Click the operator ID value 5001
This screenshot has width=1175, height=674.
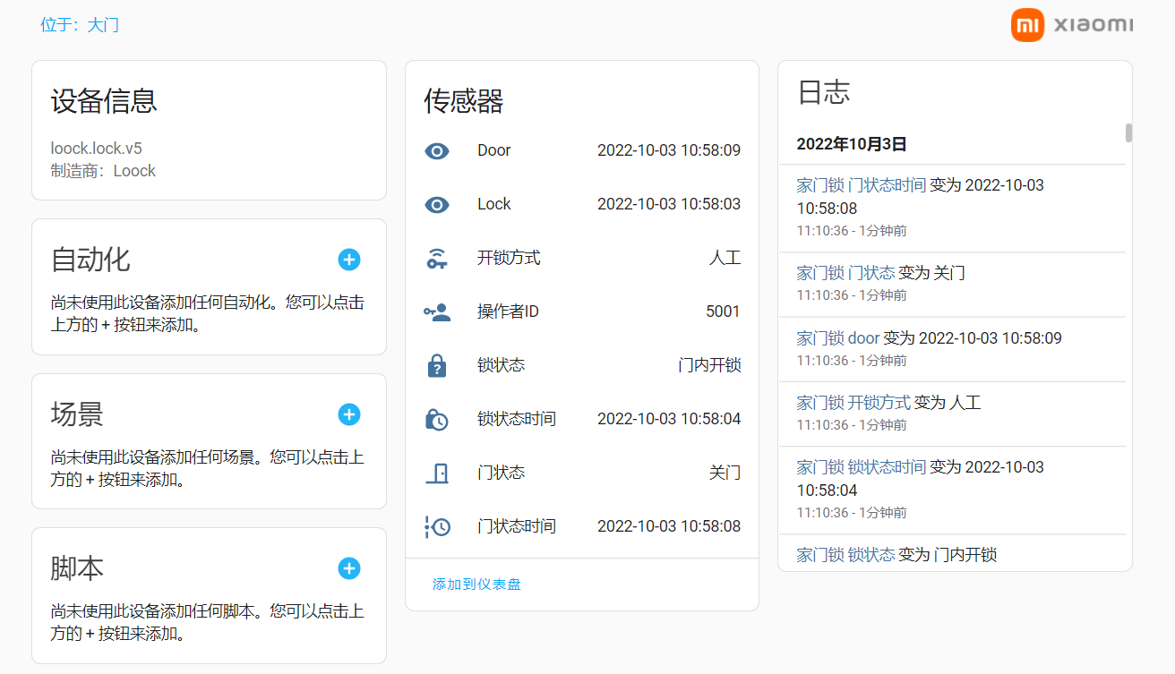coord(724,311)
